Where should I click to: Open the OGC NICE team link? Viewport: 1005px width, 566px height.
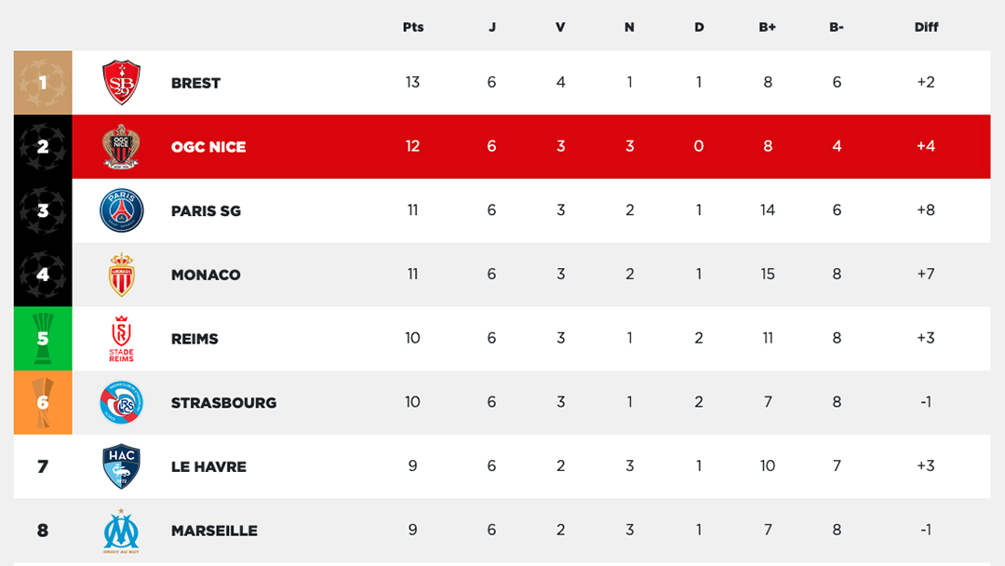(x=208, y=147)
